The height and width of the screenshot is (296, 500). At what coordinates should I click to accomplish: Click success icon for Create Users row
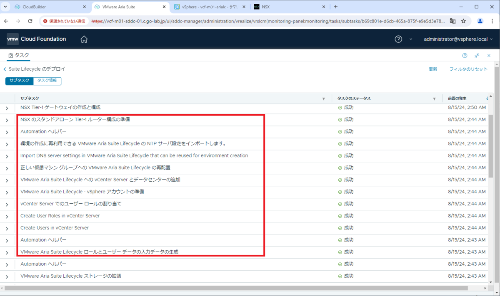[340, 228]
